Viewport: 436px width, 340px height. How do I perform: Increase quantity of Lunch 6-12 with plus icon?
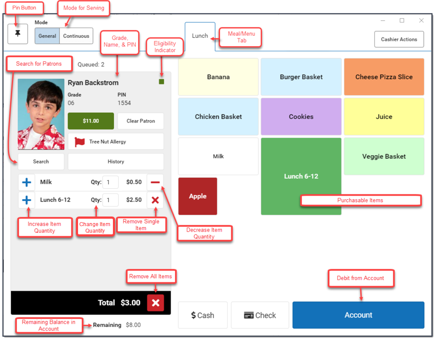coord(27,200)
